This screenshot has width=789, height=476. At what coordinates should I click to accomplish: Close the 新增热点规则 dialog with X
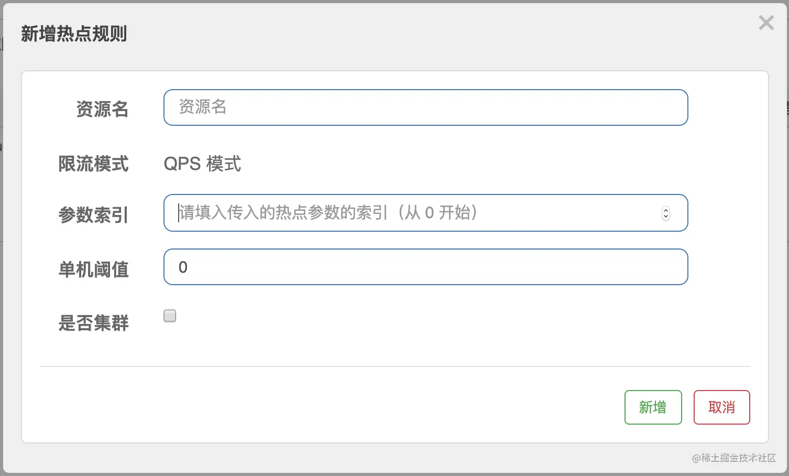(766, 23)
